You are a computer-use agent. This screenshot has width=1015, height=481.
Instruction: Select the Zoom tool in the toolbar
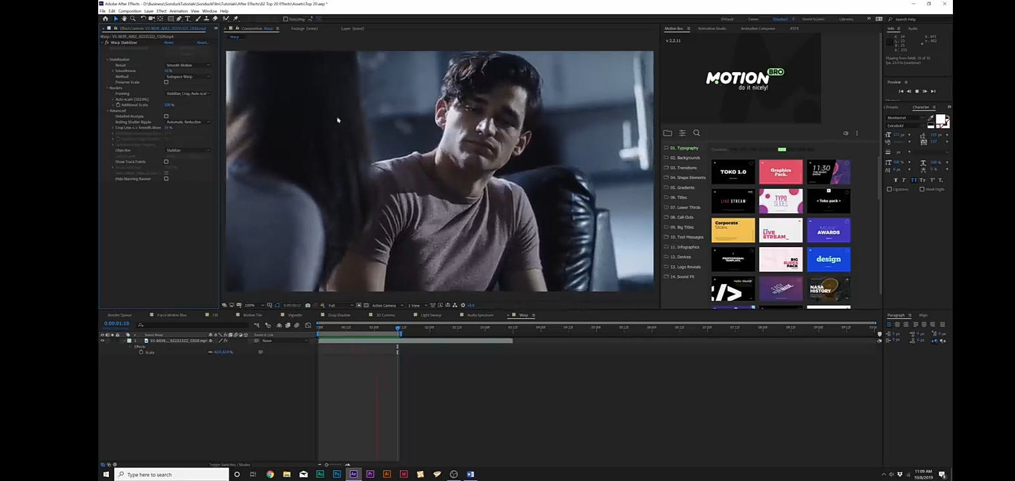pyautogui.click(x=132, y=19)
